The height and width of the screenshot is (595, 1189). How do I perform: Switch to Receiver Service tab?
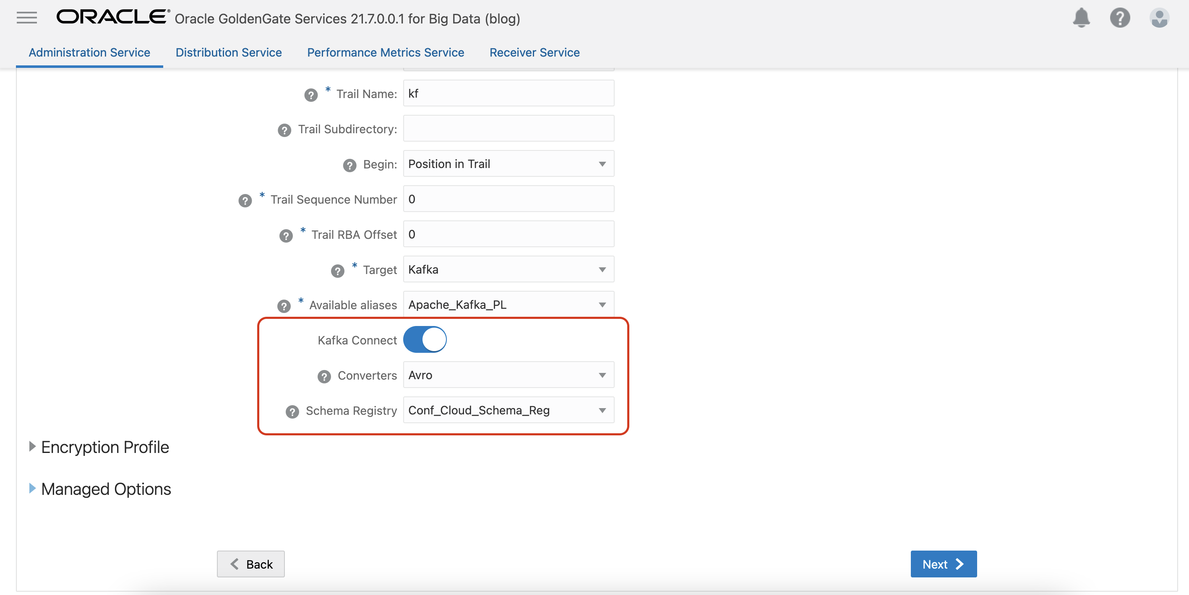click(x=534, y=52)
